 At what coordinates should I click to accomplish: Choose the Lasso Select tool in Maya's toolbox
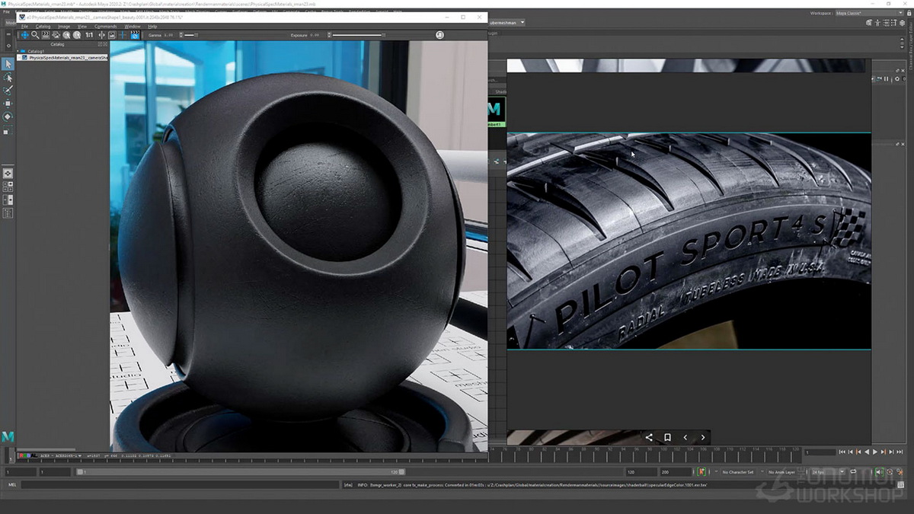[8, 78]
